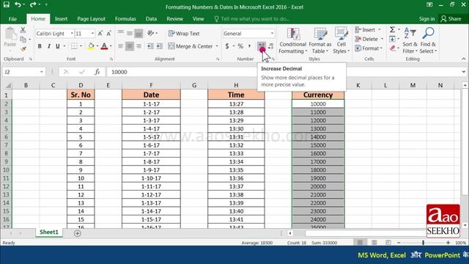Open Merge & Center dropdown arrow
Image resolution: width=469 pixels, height=264 pixels.
coord(217,46)
